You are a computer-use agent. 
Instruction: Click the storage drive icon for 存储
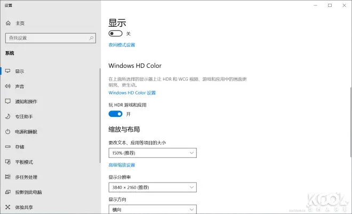point(7,147)
